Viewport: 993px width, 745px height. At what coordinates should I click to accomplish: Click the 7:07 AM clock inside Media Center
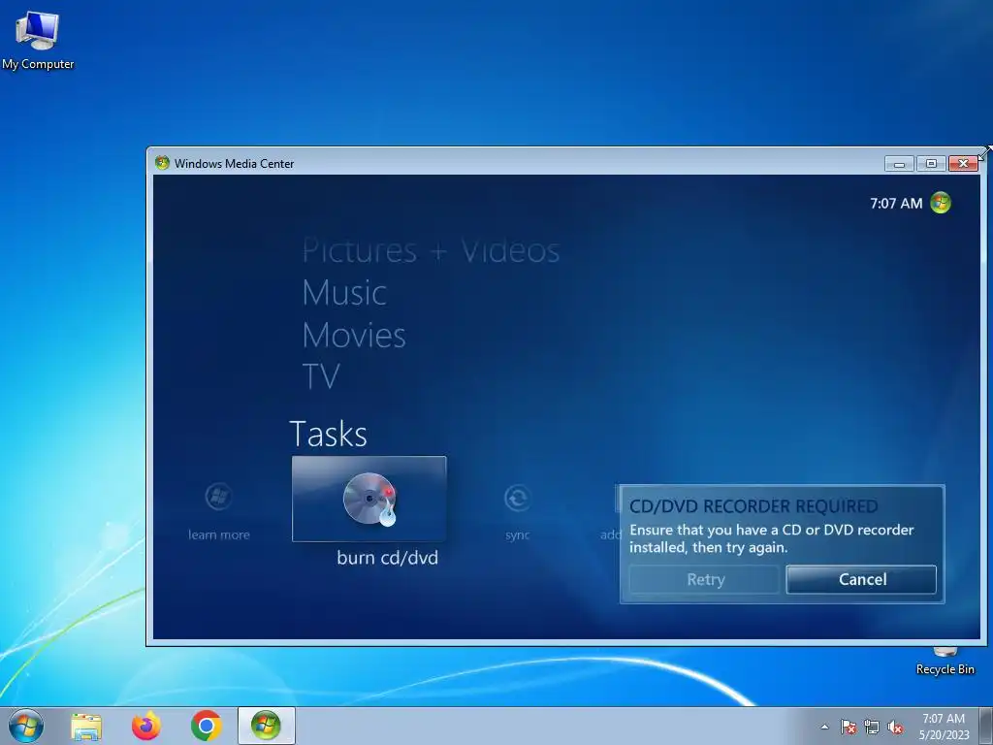coord(895,204)
